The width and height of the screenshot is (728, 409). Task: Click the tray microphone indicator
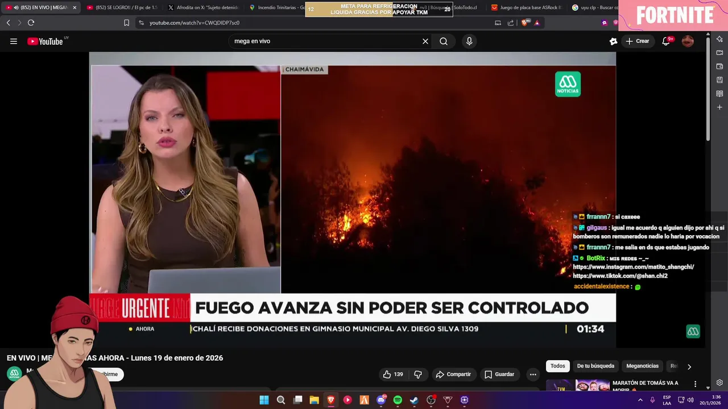point(652,400)
